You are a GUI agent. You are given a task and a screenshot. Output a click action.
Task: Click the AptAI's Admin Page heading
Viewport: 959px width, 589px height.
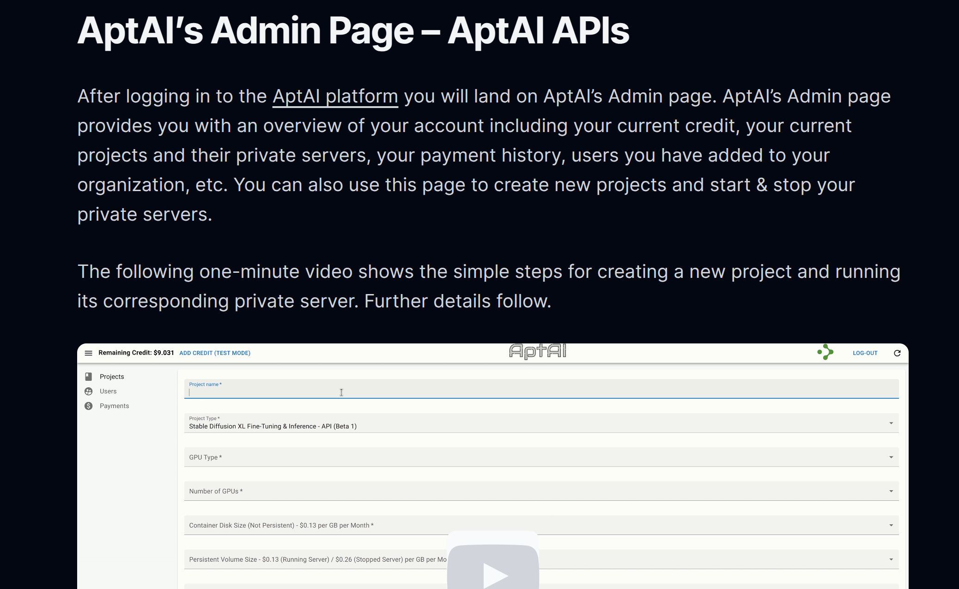pyautogui.click(x=353, y=31)
